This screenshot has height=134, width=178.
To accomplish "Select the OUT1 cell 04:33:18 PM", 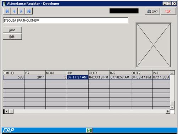I will (99, 77).
